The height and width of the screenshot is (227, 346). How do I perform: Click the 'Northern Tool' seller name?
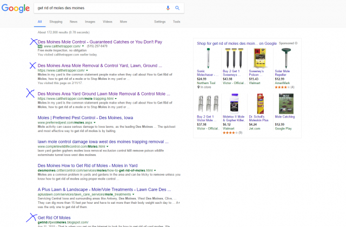[206, 83]
